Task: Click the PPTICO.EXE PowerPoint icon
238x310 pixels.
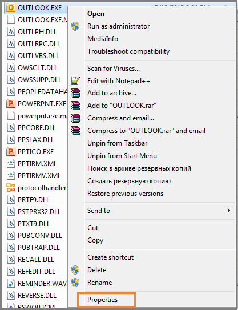Action: [x=11, y=152]
